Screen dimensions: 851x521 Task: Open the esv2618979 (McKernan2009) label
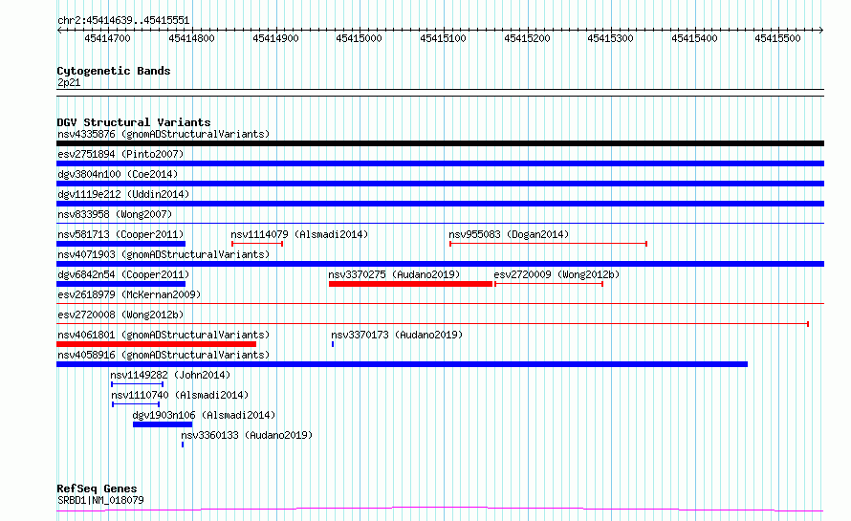pos(129,294)
